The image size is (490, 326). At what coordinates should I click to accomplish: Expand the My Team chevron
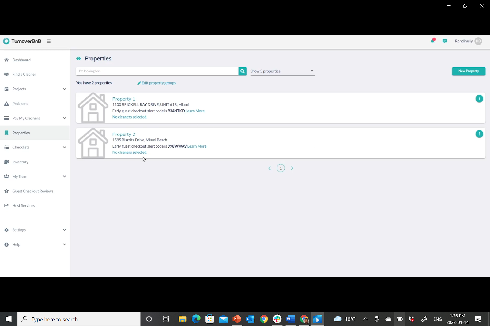pos(64,176)
